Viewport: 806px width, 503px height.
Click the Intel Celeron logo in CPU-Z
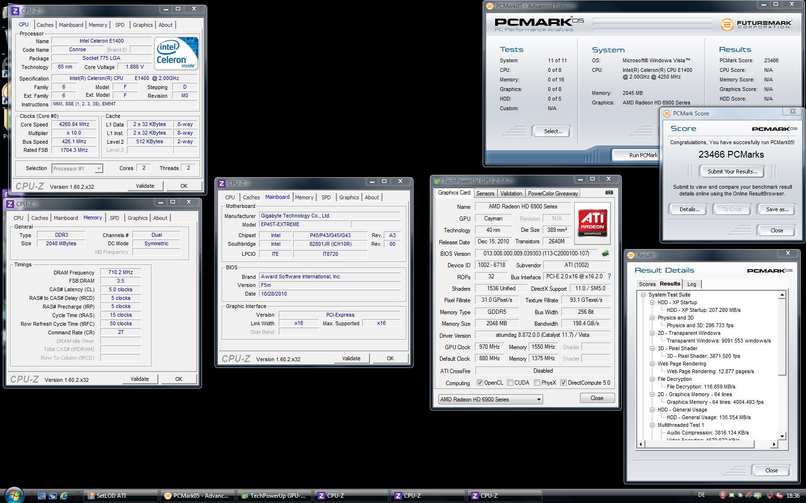coord(177,54)
